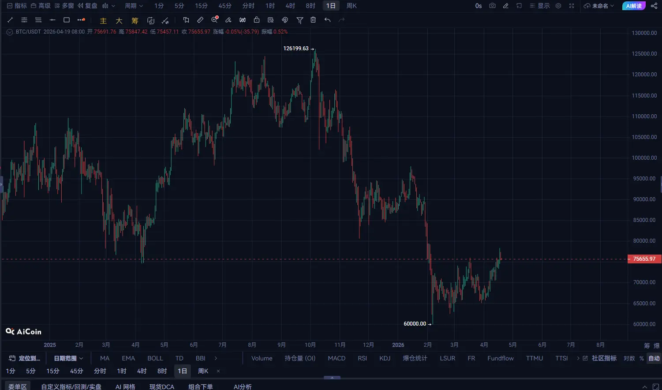
Task: Close the bottom timeframe row
Action: pyautogui.click(x=218, y=371)
